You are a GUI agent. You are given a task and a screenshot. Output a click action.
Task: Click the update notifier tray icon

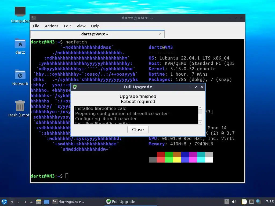258,201
